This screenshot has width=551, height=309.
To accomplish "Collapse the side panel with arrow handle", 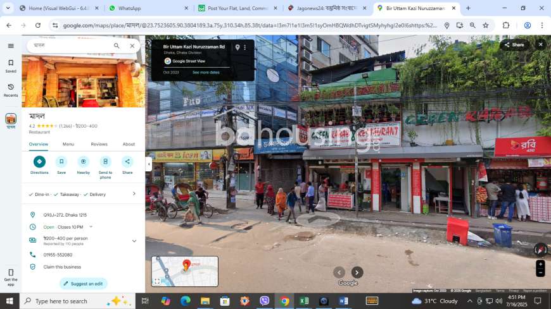I will pos(149,164).
